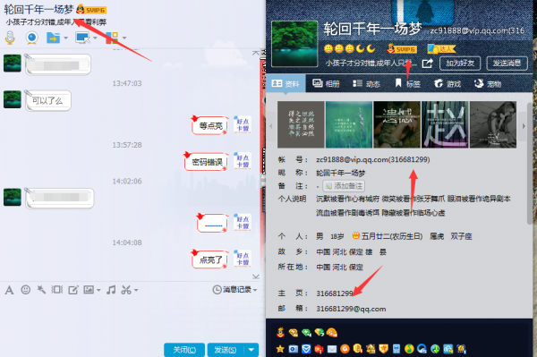Viewport: 537px width, 357px height.
Task: Expand the send options arrow beside 发送(S)
Action: [x=251, y=350]
